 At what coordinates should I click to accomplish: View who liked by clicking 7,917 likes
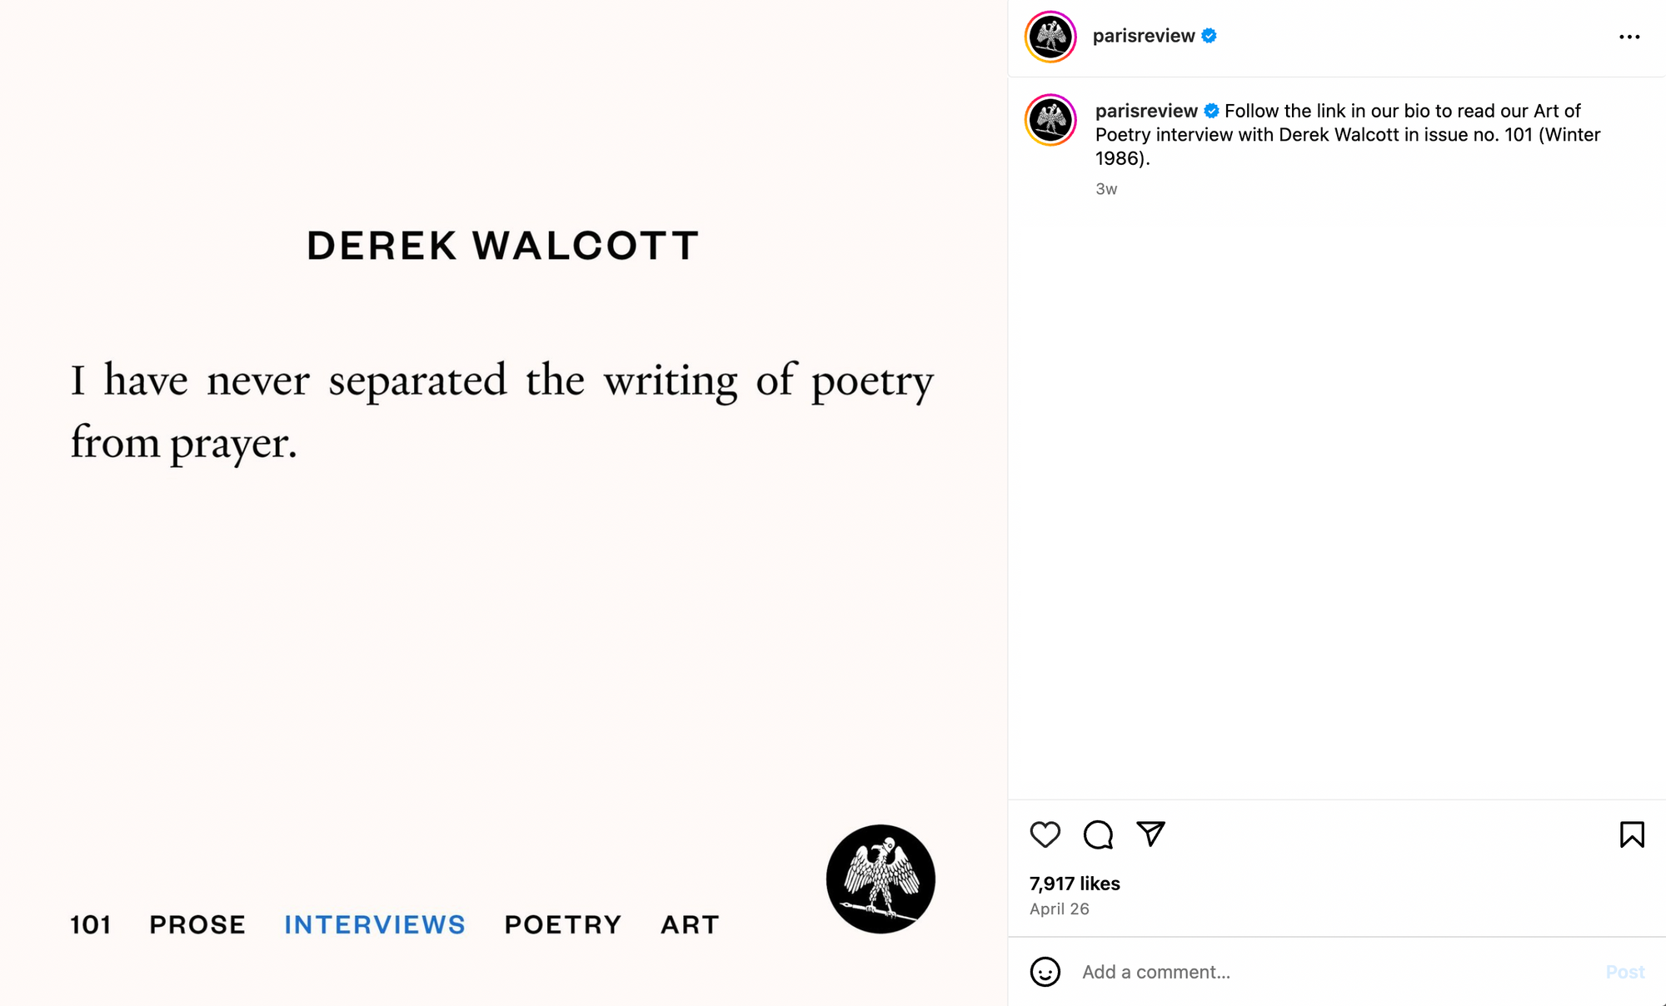(1074, 884)
